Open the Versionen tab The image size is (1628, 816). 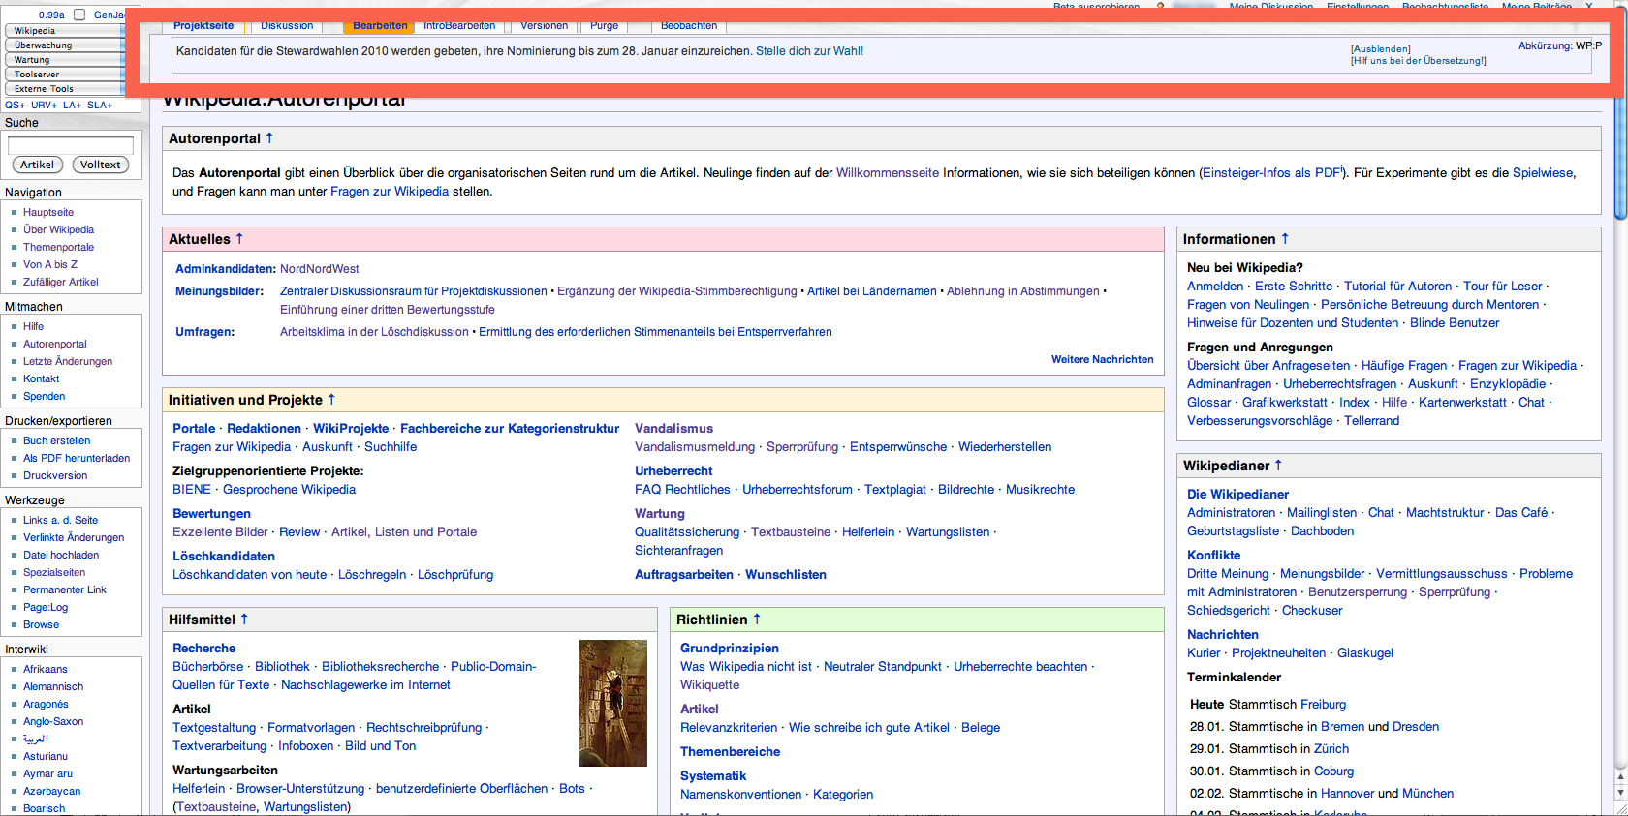point(544,26)
